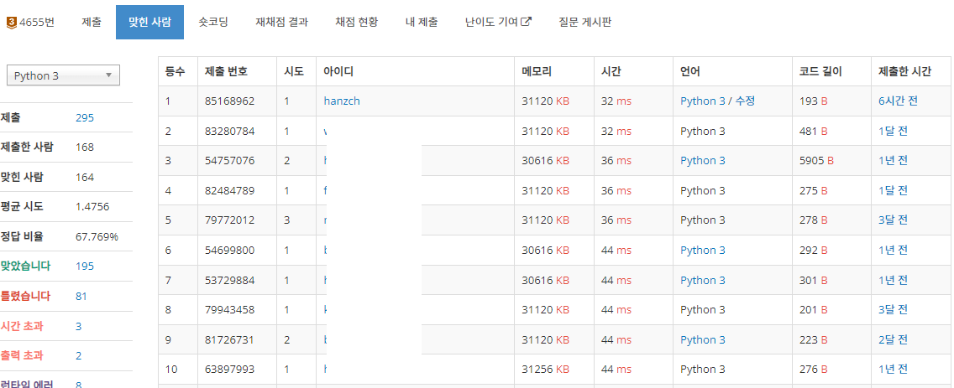Click the 1년 전 time in row 63897993
The image size is (954, 388).
coord(894,370)
